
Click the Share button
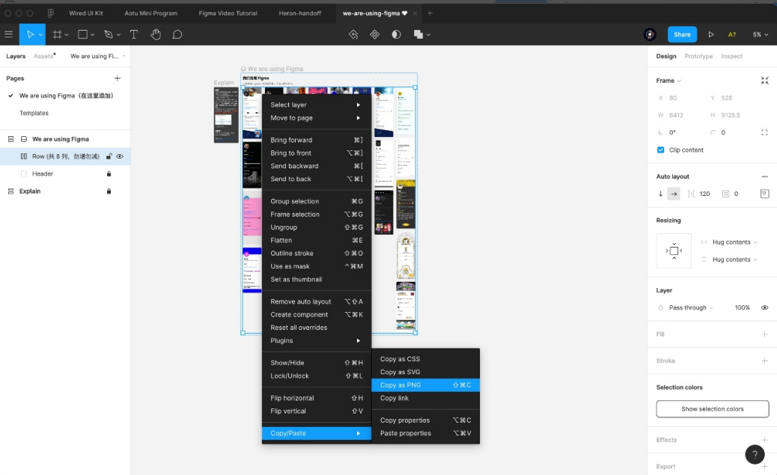tap(682, 34)
